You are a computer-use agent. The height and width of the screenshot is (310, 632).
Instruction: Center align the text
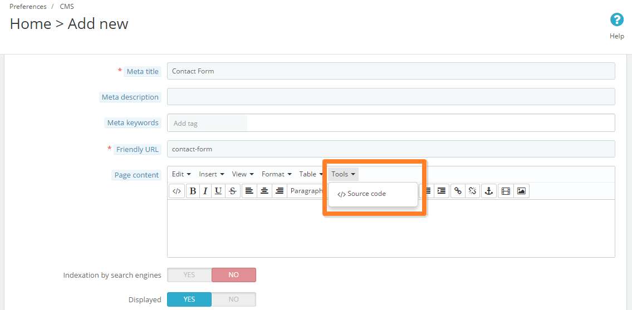(x=264, y=191)
